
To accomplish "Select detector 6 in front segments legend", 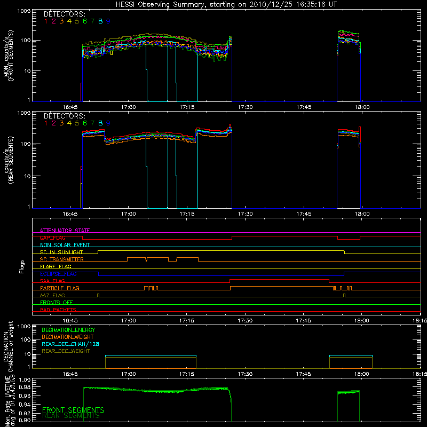I will point(85,21).
